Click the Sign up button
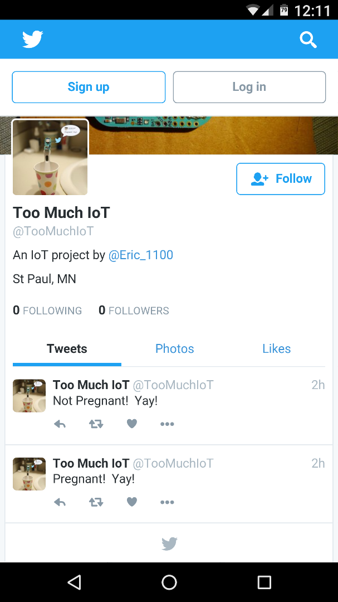This screenshot has height=602, width=338. [89, 87]
